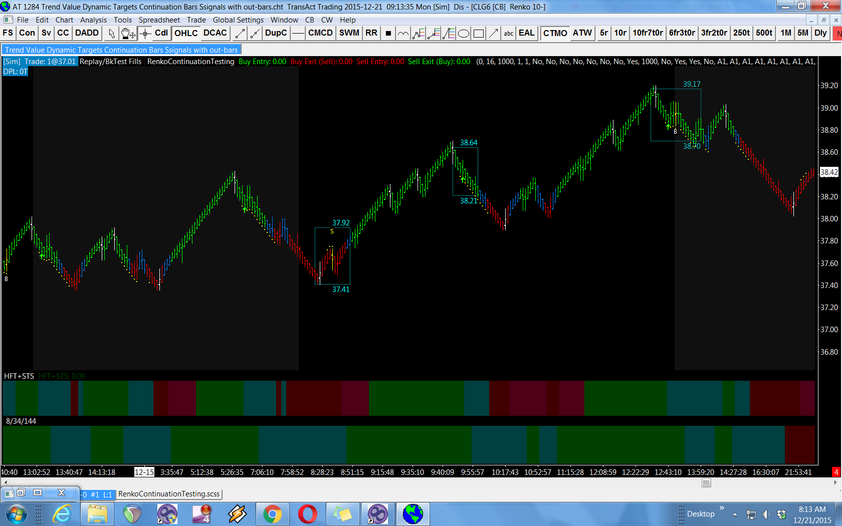Open the Tools menu
The width and height of the screenshot is (842, 526).
pyautogui.click(x=123, y=20)
